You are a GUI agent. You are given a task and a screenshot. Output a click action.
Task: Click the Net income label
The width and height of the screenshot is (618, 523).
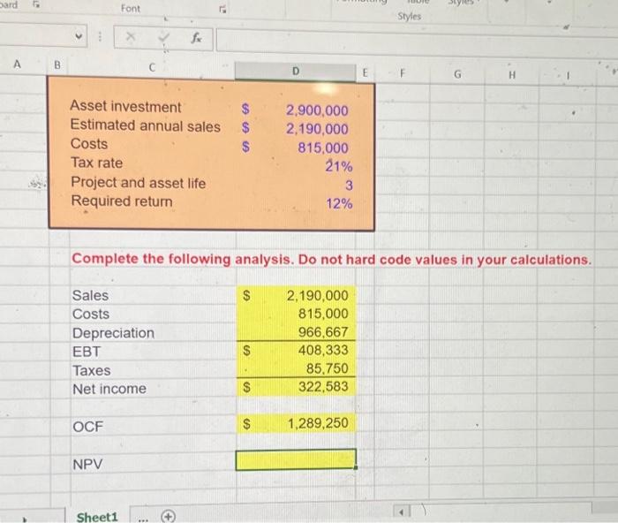(x=109, y=389)
